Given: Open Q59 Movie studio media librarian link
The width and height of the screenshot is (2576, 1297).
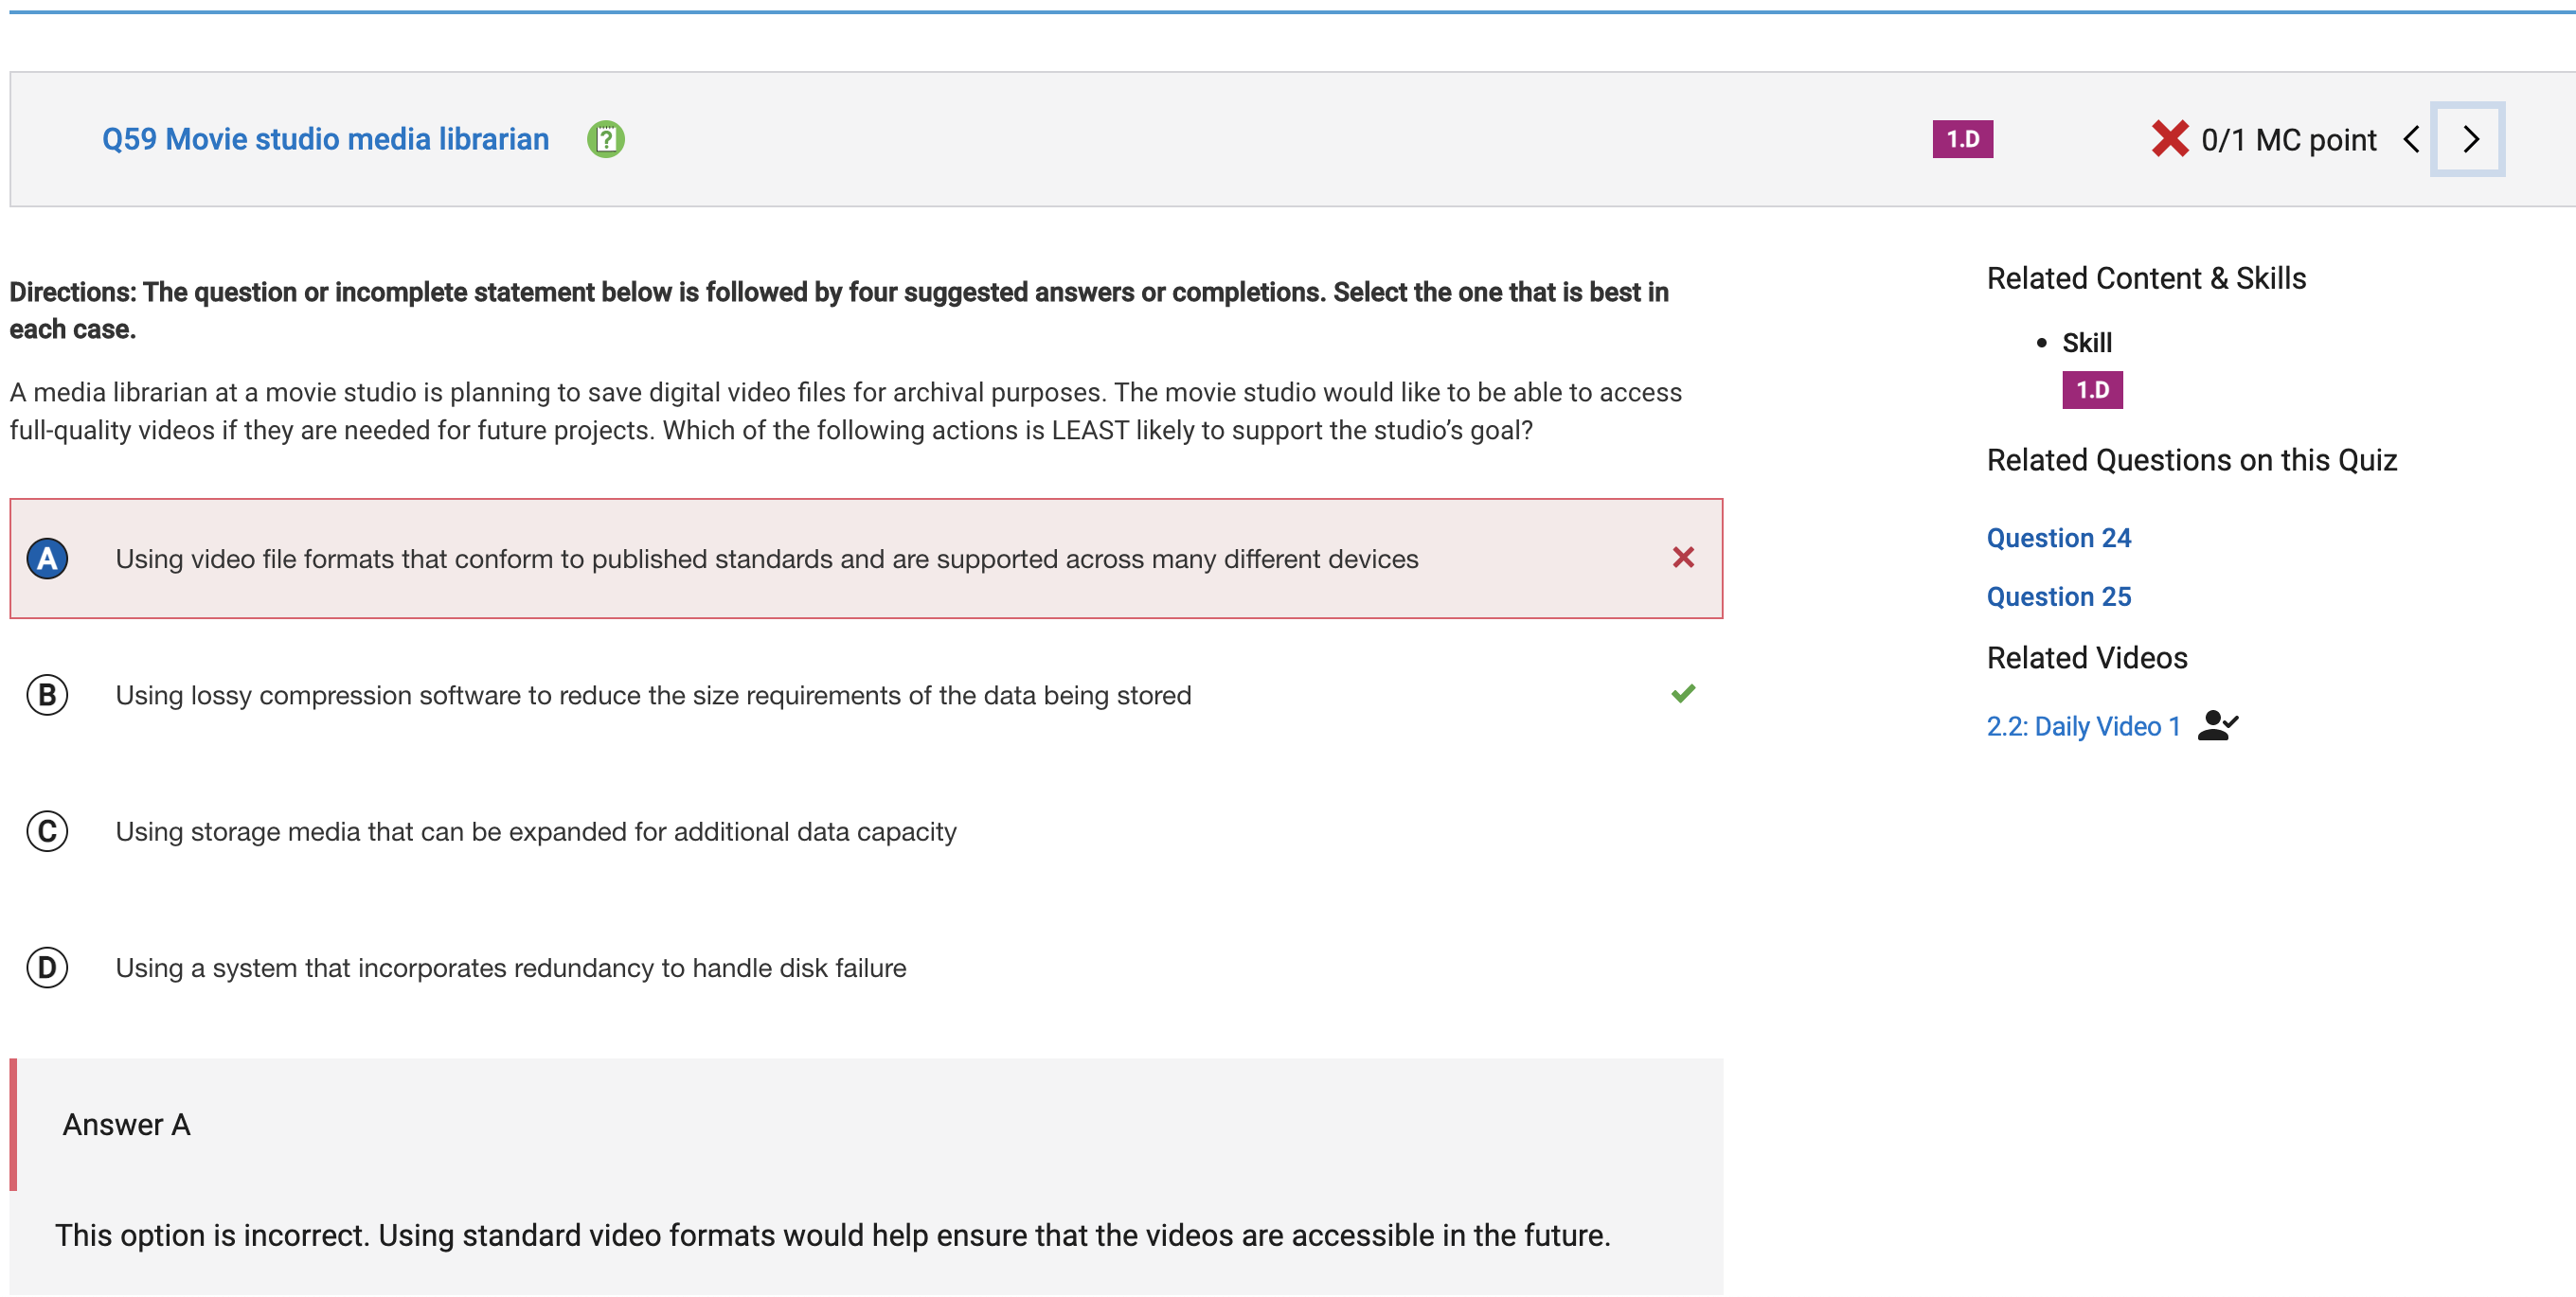Looking at the screenshot, I should [x=325, y=139].
